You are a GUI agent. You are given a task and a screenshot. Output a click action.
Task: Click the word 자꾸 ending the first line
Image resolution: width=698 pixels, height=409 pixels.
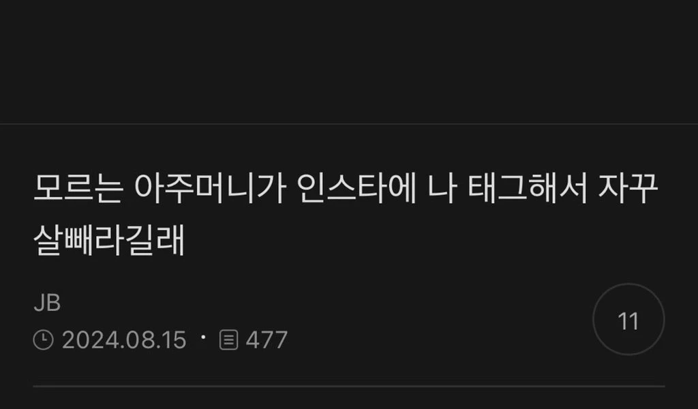[x=628, y=189]
